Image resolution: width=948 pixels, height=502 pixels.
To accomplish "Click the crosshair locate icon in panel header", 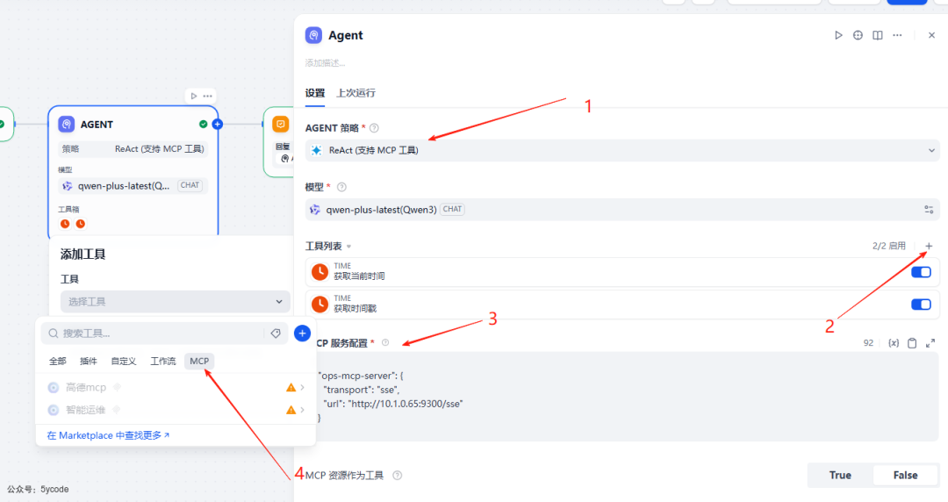I will 858,35.
